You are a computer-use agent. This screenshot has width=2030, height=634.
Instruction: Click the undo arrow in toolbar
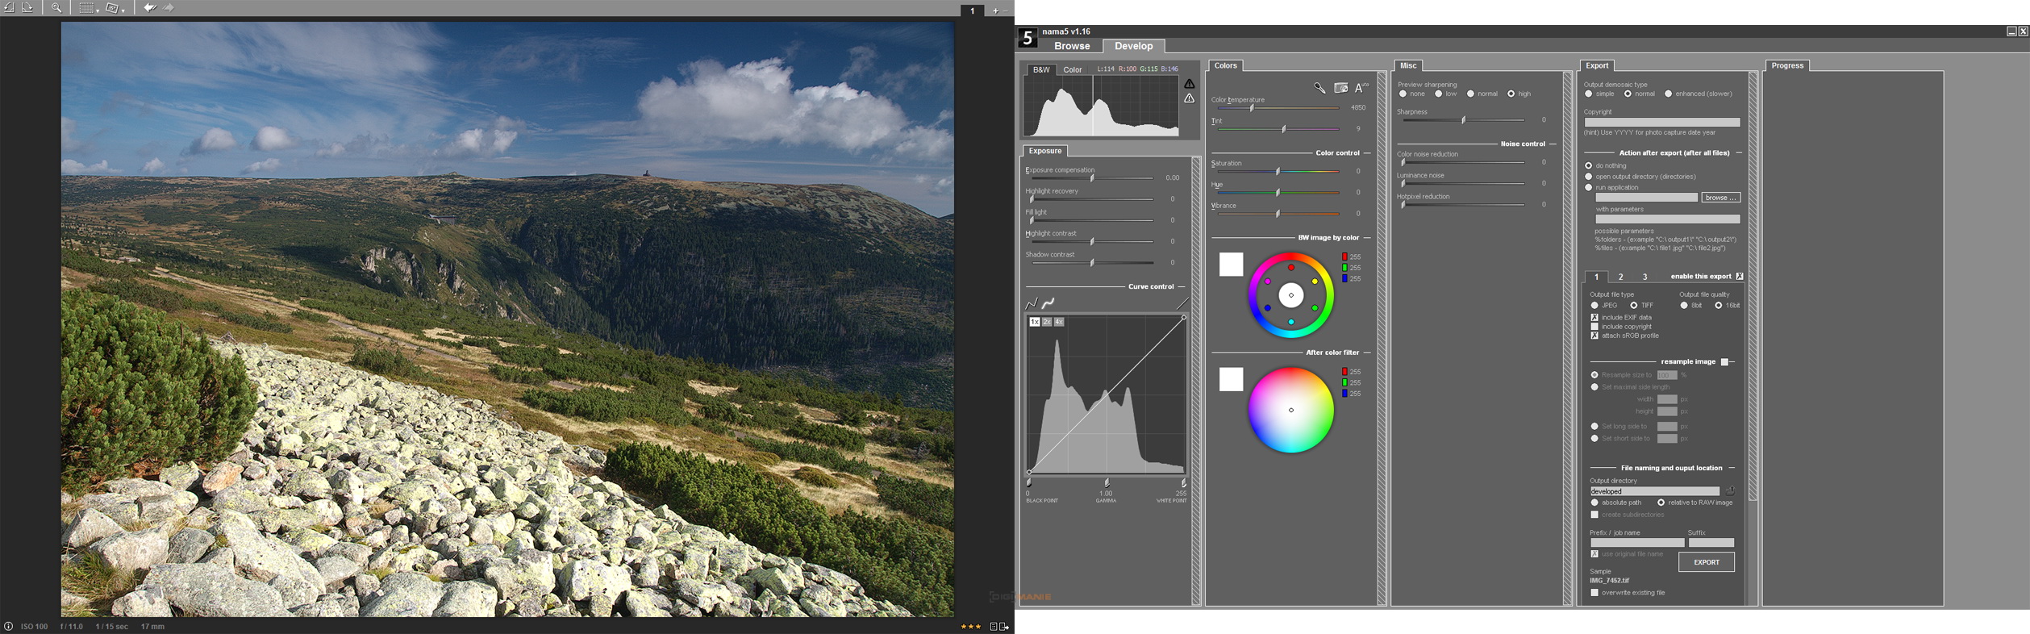click(150, 7)
